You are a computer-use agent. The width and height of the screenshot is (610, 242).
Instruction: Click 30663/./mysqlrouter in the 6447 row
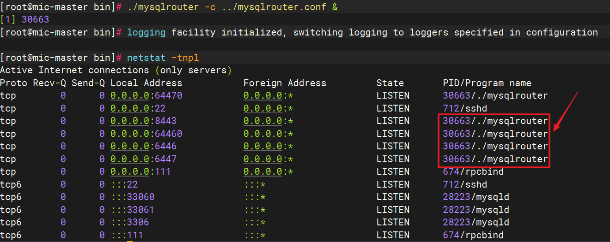pyautogui.click(x=496, y=159)
